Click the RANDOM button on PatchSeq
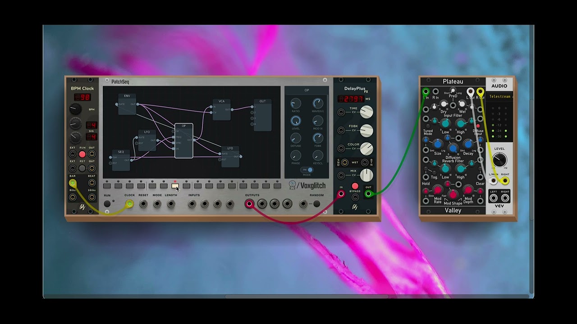This screenshot has width=577, height=324. click(x=316, y=204)
